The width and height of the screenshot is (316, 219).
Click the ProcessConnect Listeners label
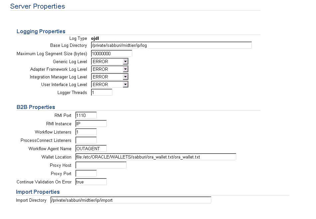coord(46,140)
